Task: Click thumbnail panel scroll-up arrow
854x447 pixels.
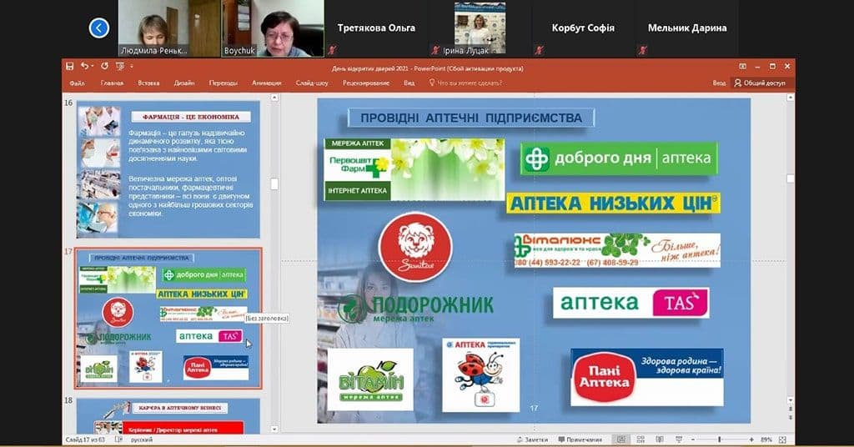Action: click(x=274, y=98)
